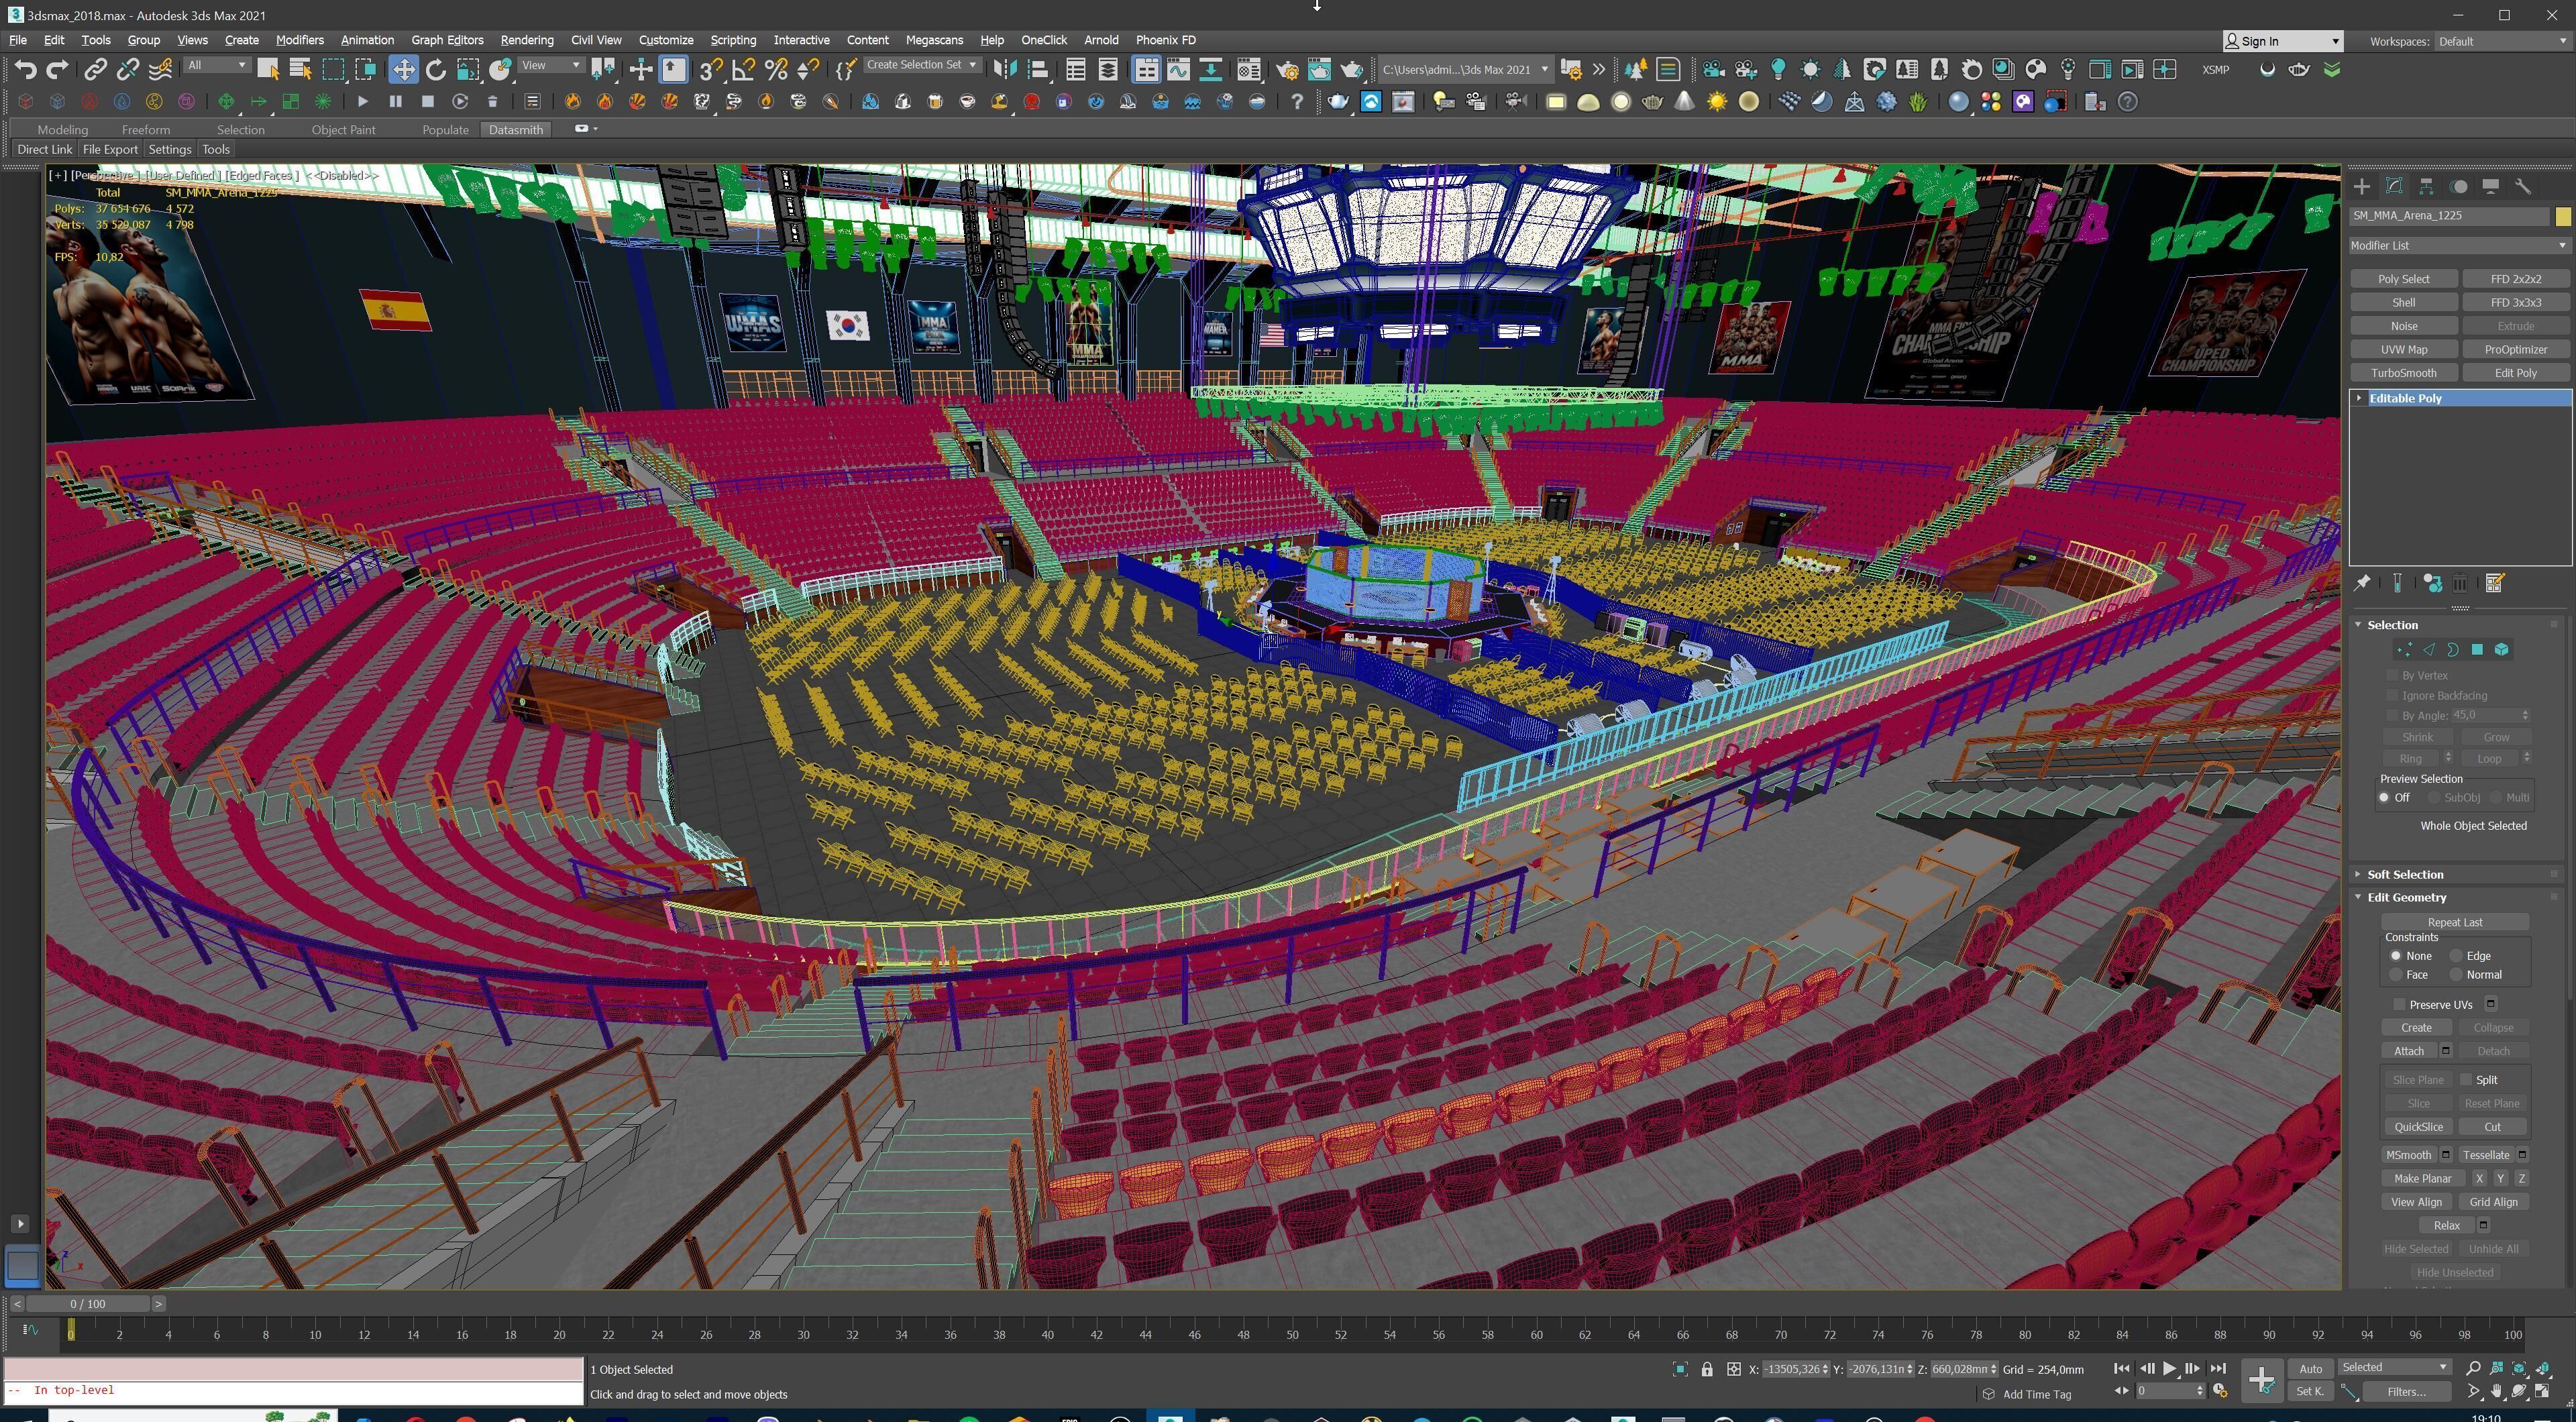This screenshot has width=2576, height=1422.
Task: Select the Edge constraint radio button
Action: 2455,956
